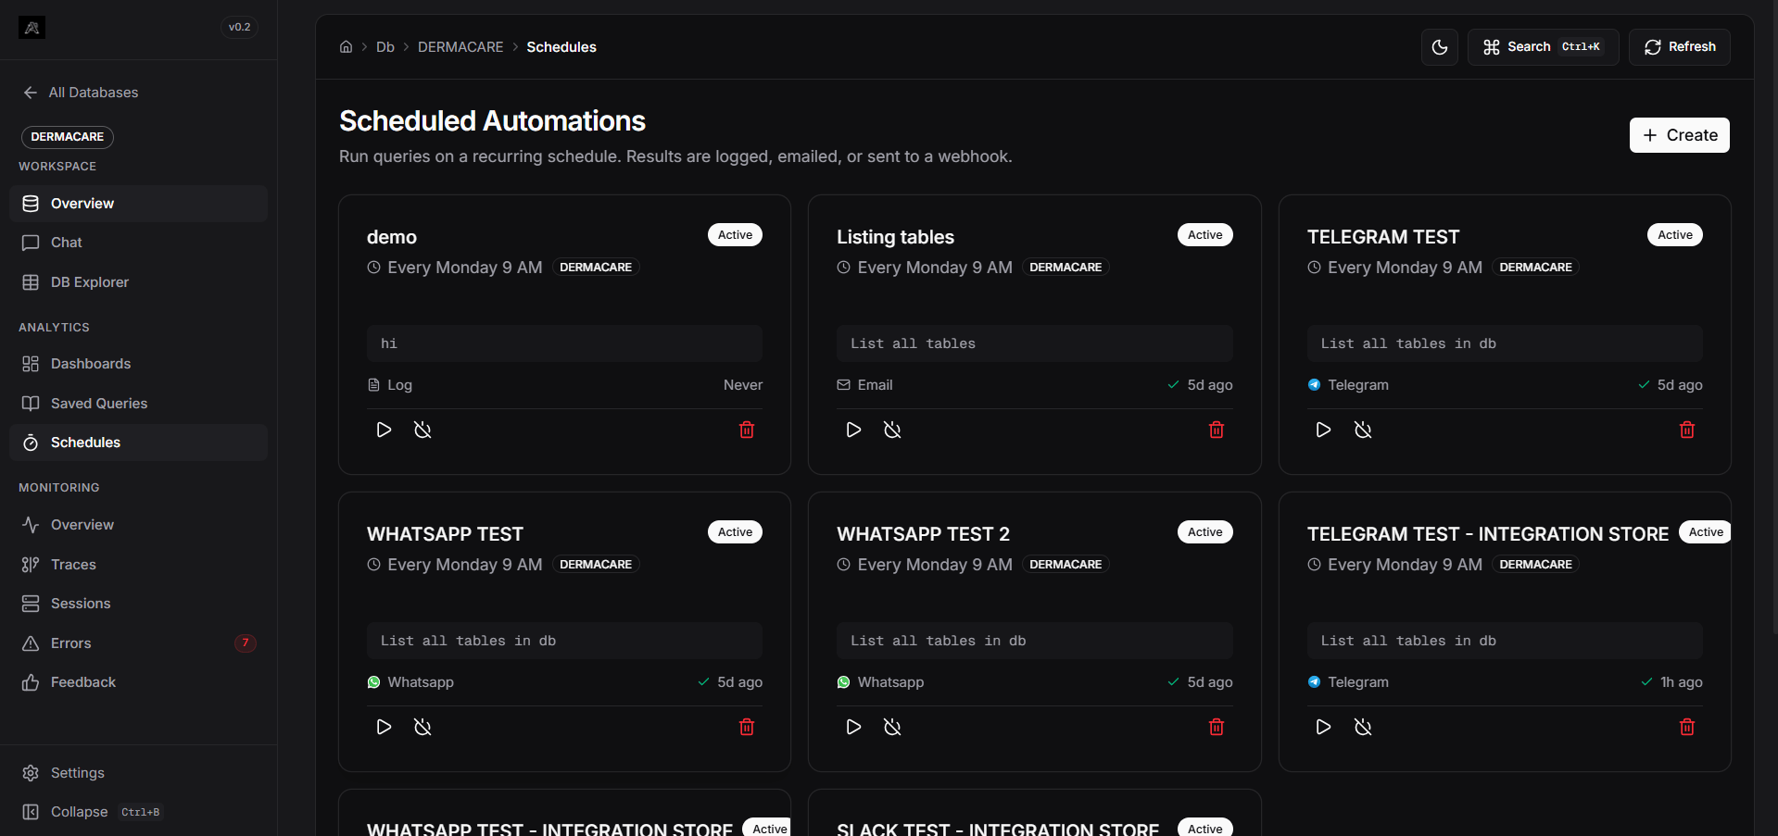
Task: Open DERMACARE breadcrumb link
Action: 460,47
